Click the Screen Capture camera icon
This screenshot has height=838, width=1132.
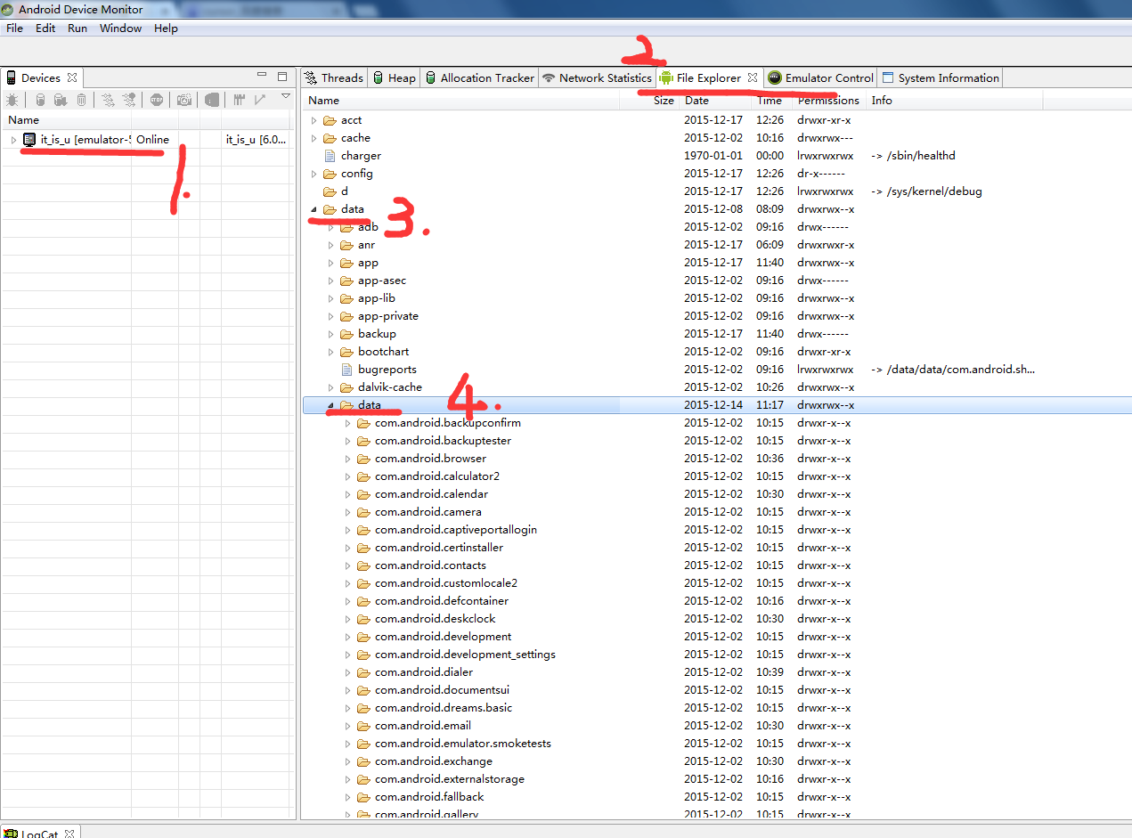184,100
